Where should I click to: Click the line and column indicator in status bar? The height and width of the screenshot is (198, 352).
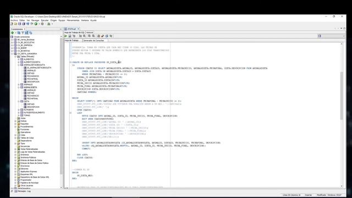(x=291, y=195)
